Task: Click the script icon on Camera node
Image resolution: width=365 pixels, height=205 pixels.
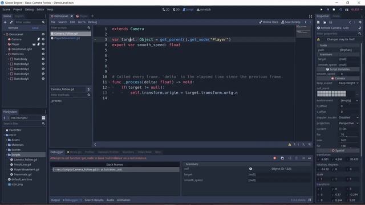Action: click(x=38, y=39)
